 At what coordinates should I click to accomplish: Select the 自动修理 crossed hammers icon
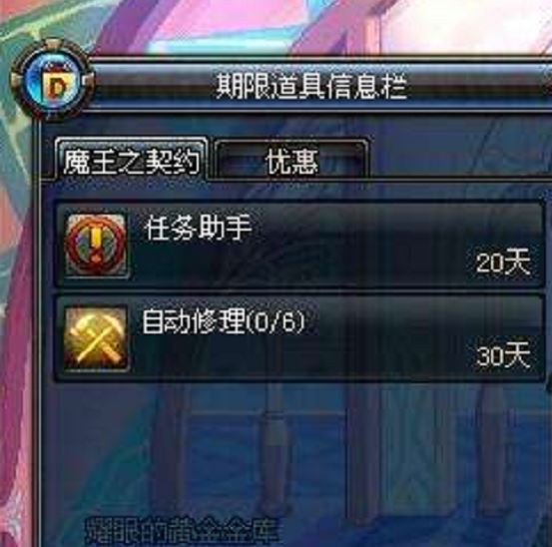[97, 338]
